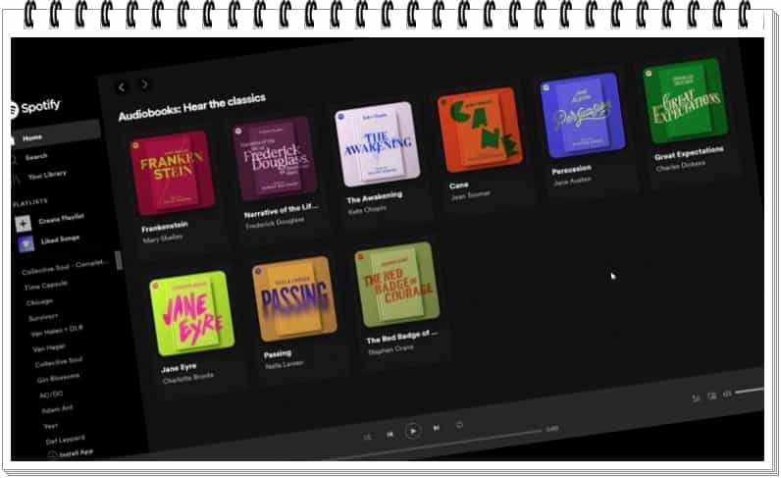781x478 pixels.
Task: Click the Install App download icon
Action: [x=52, y=455]
